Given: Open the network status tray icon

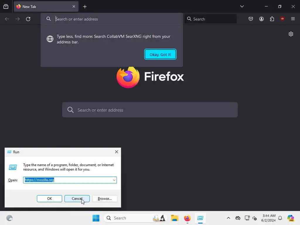Looking at the screenshot, I should (x=247, y=218).
